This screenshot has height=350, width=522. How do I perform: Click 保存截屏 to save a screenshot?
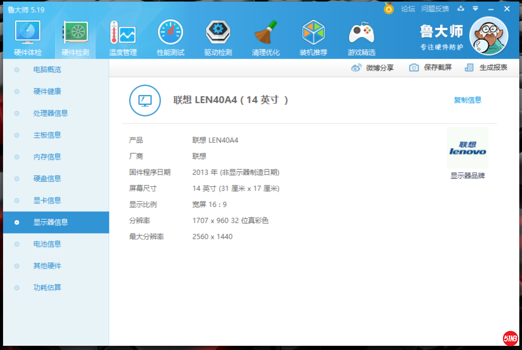[x=431, y=68]
